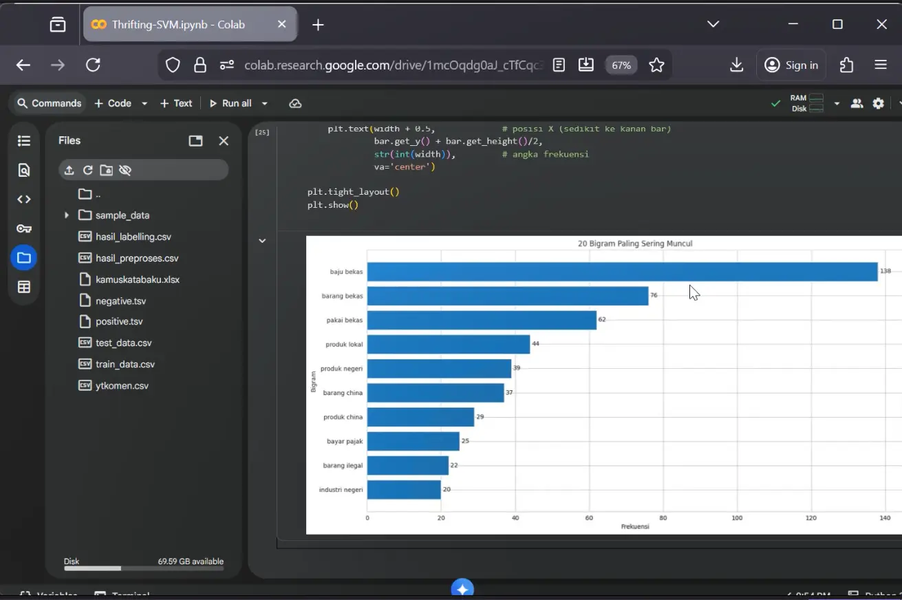
Task: Click the Files folder sidebar icon
Action: [x=23, y=257]
